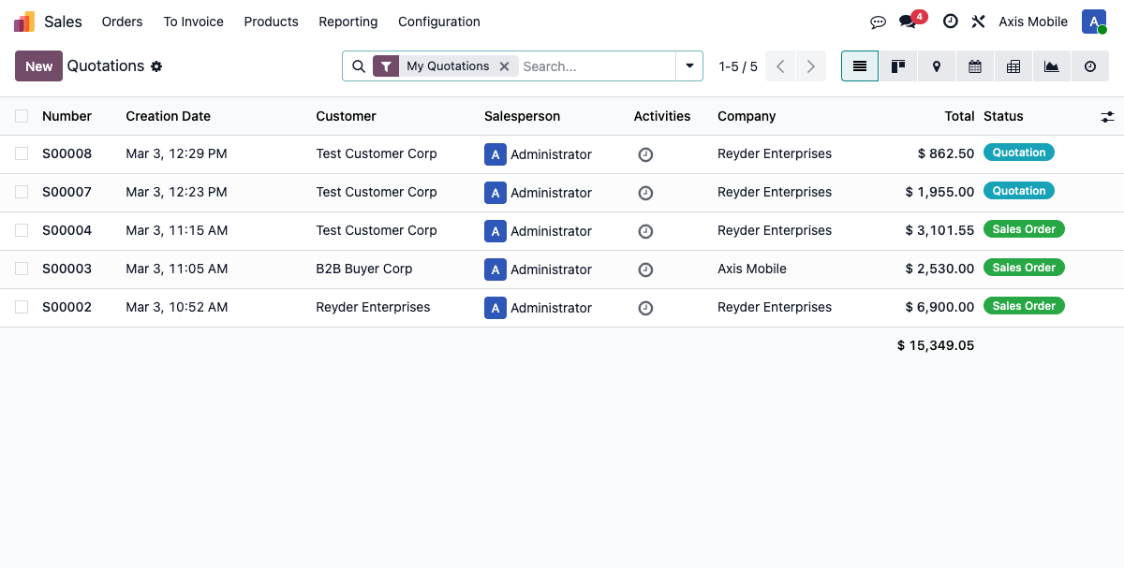Click the activity clock for S00008
Screen dimensions: 1124x568
tap(645, 154)
